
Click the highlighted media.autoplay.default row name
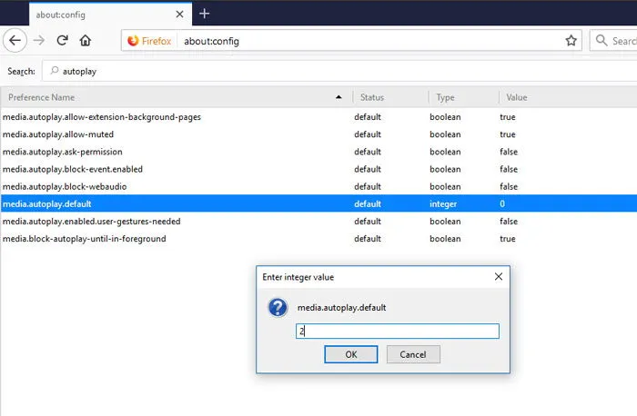47,204
